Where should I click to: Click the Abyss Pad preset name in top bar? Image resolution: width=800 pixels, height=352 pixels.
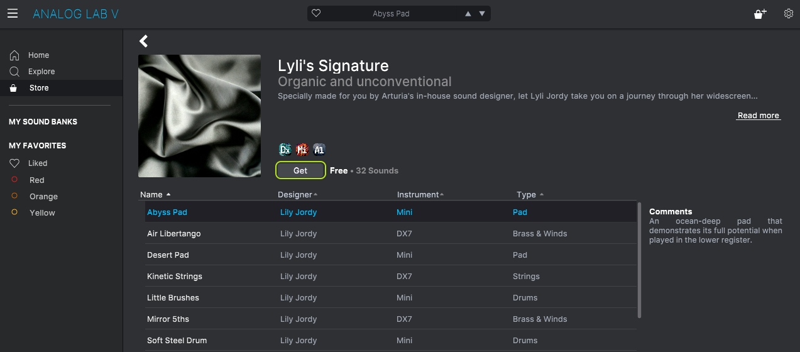tap(391, 14)
